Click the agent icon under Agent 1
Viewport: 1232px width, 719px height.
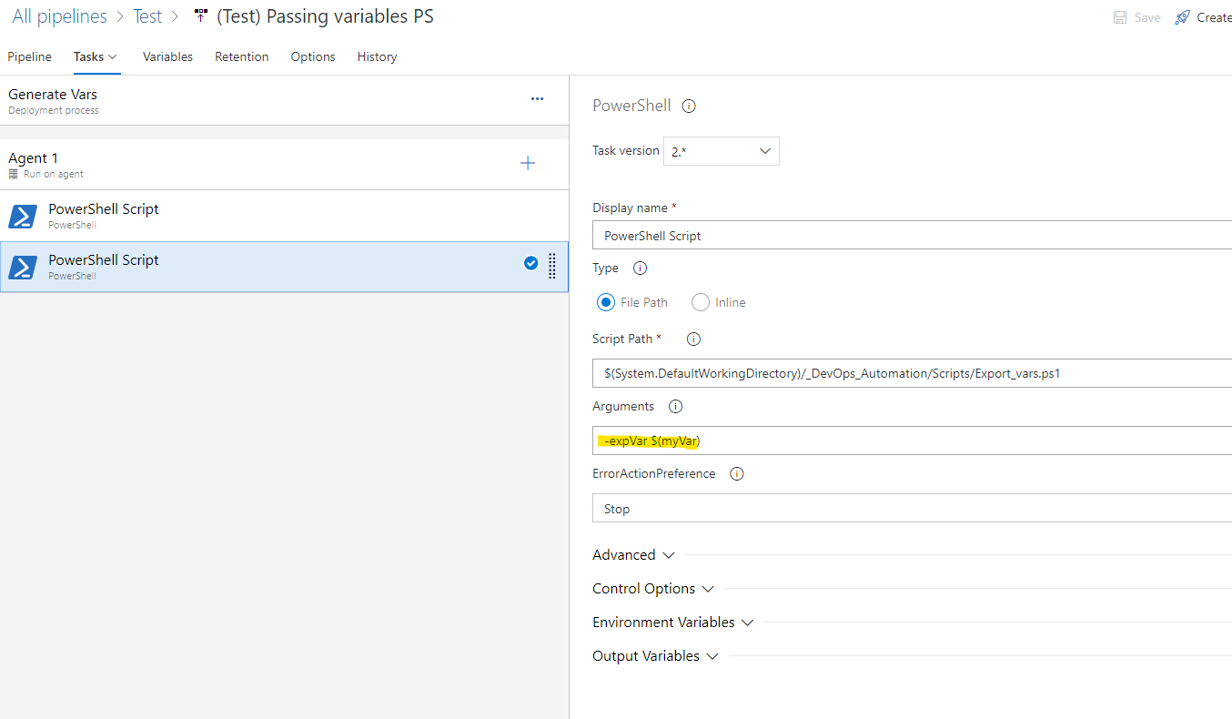point(14,174)
